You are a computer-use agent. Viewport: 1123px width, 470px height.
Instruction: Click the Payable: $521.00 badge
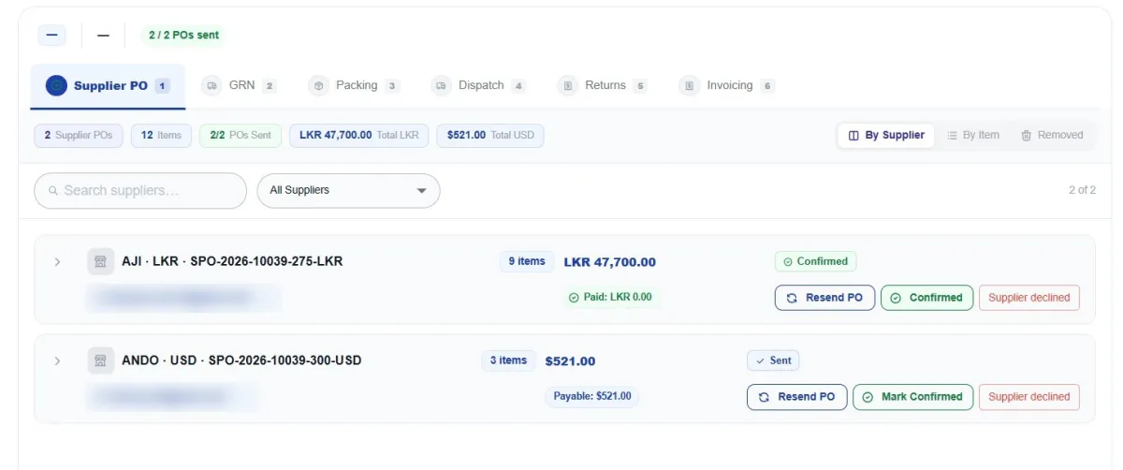click(592, 396)
